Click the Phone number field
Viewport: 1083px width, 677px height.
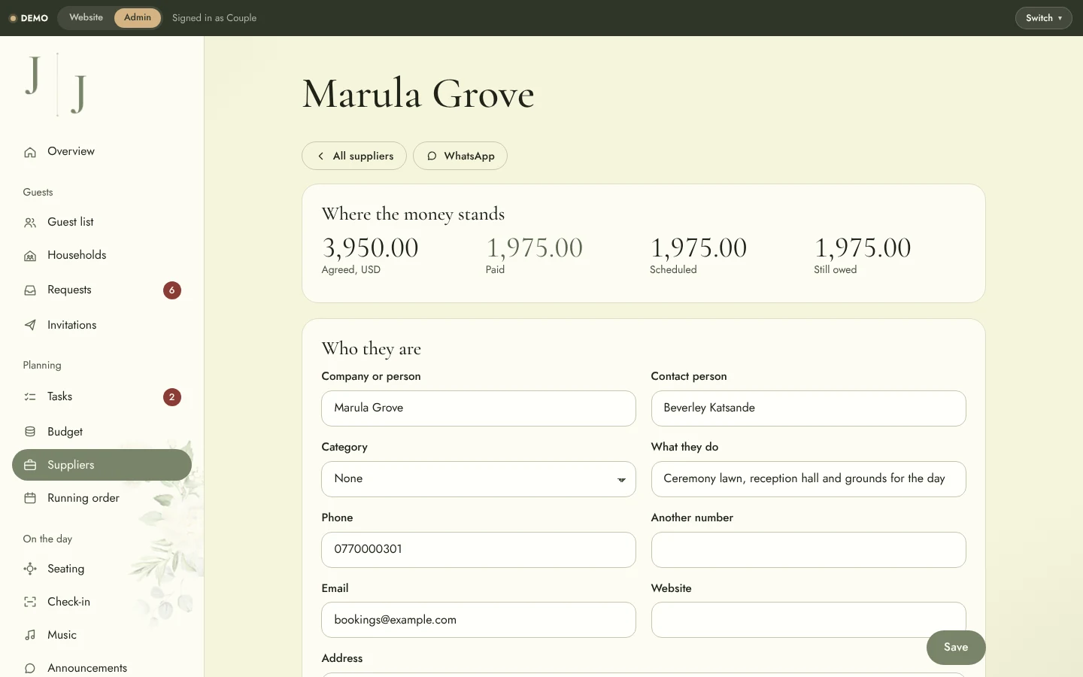(478, 550)
